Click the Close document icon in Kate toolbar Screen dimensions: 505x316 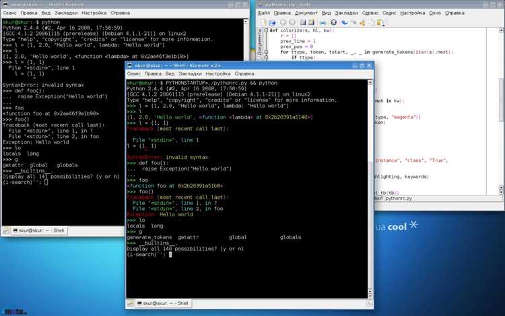[x=334, y=22]
